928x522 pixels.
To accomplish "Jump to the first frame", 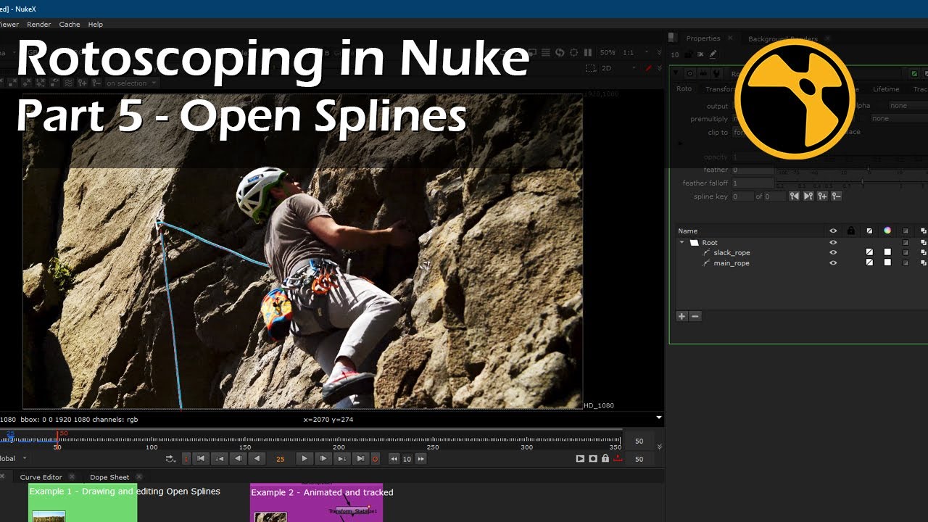I will [x=201, y=459].
